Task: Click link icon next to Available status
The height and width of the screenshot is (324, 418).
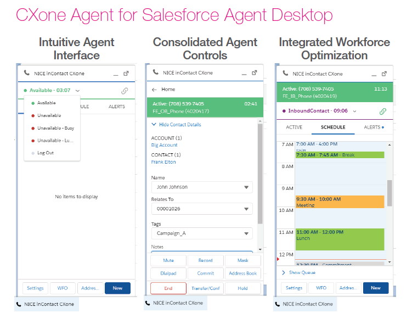Action: point(125,91)
